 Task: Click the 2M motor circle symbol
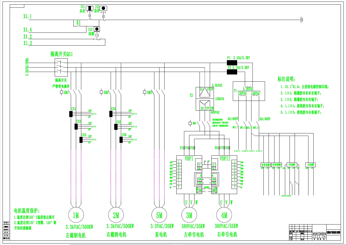click(116, 215)
